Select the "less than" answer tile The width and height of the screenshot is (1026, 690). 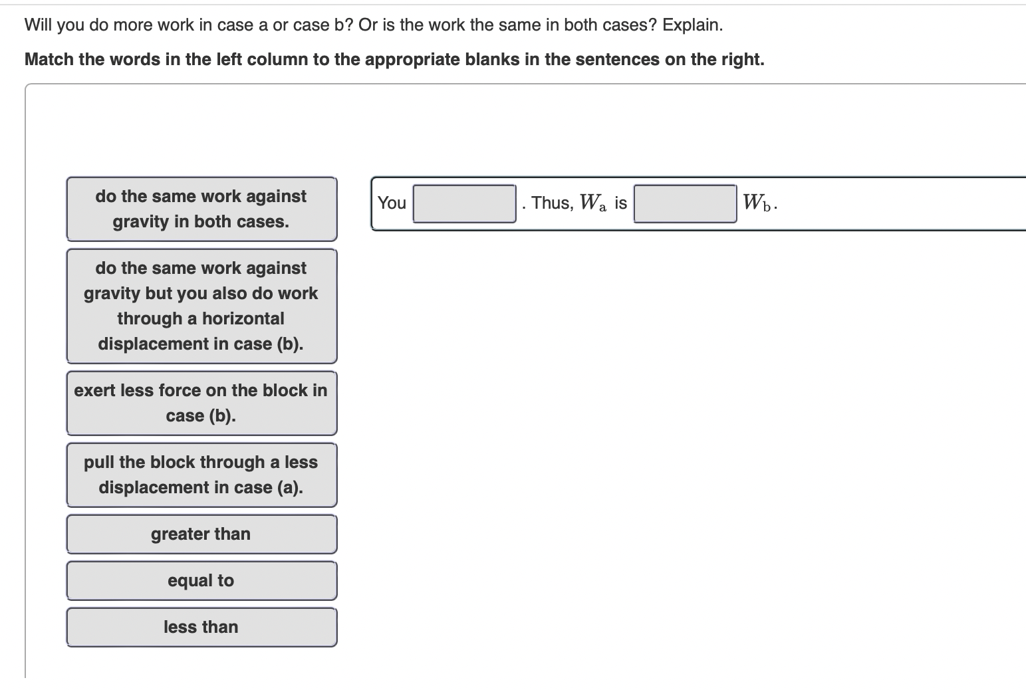tap(201, 627)
